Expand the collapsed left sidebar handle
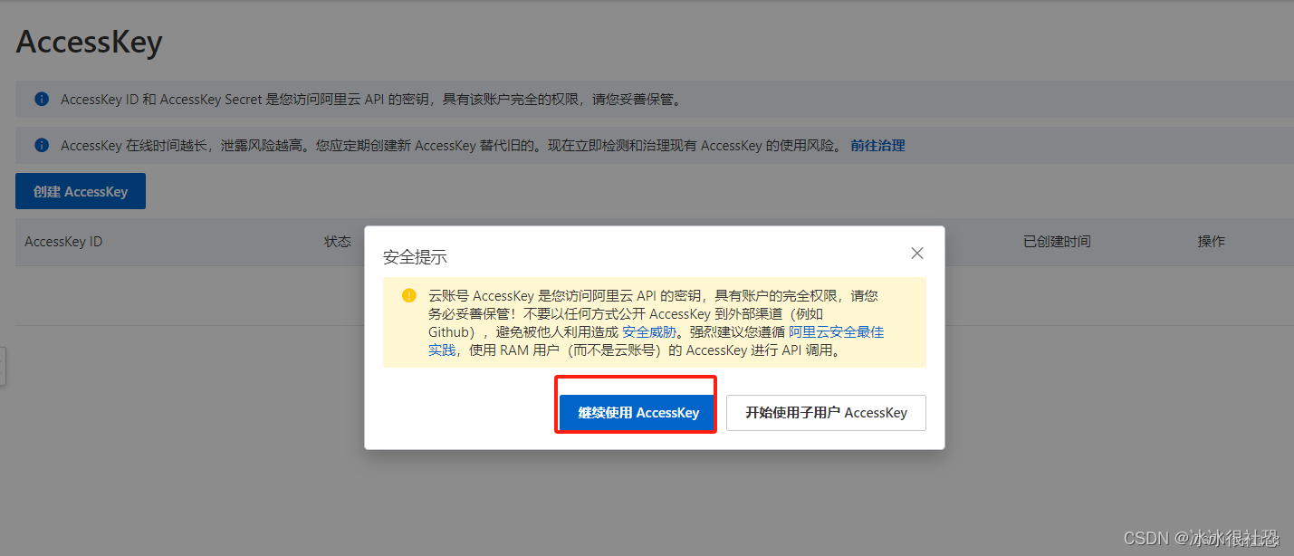This screenshot has height=556, width=1294. (3, 366)
